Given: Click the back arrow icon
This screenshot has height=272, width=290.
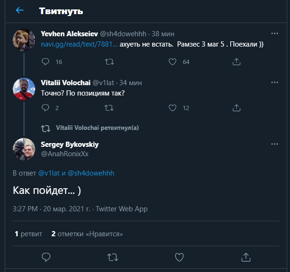Looking at the screenshot, I should [x=20, y=10].
